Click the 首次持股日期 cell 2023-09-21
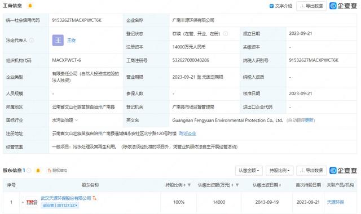Viewport: 361px width, 214px height. click(308, 202)
